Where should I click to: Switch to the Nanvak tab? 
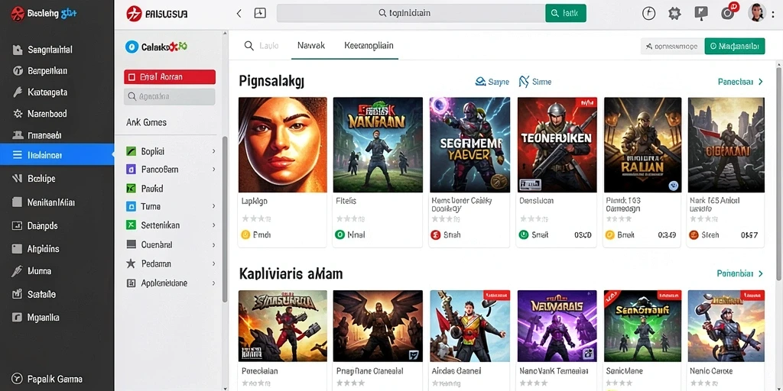point(311,45)
